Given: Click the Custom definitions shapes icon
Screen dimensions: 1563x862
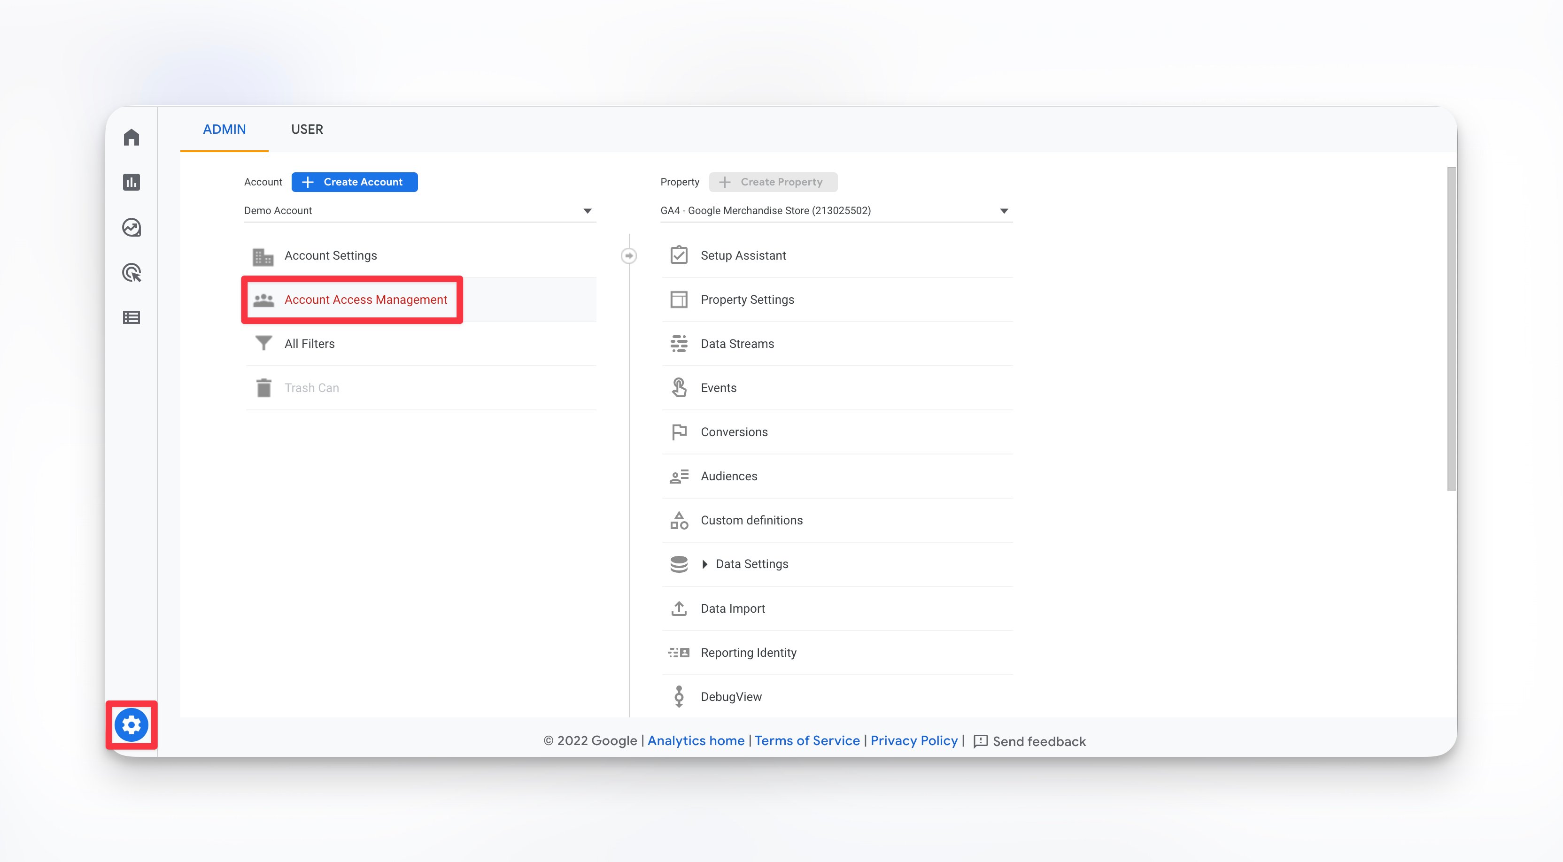Looking at the screenshot, I should point(679,520).
